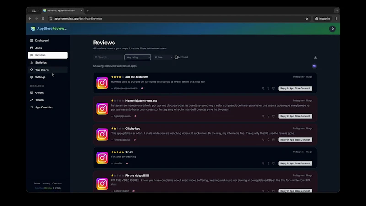Select Reviews in the sidebar
Image resolution: width=366 pixels, height=206 pixels.
[48, 55]
